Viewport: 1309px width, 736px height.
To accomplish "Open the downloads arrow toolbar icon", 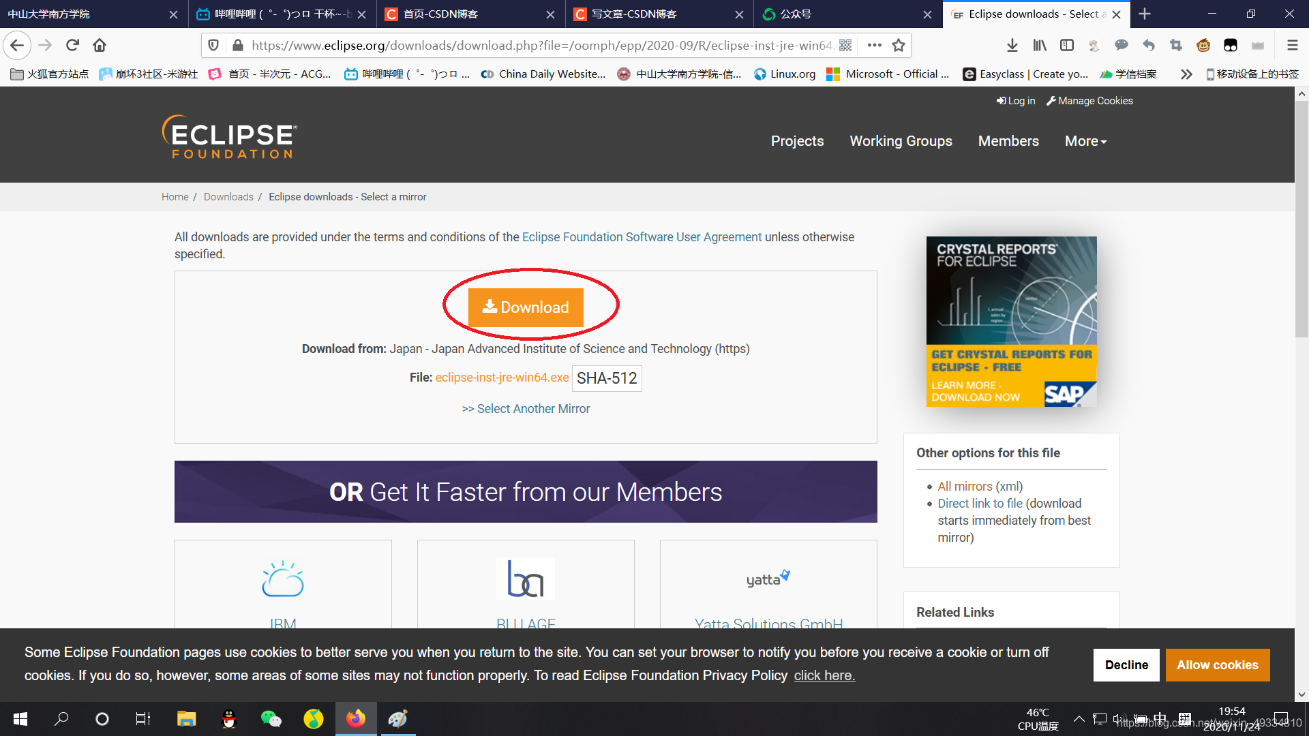I will (1012, 45).
